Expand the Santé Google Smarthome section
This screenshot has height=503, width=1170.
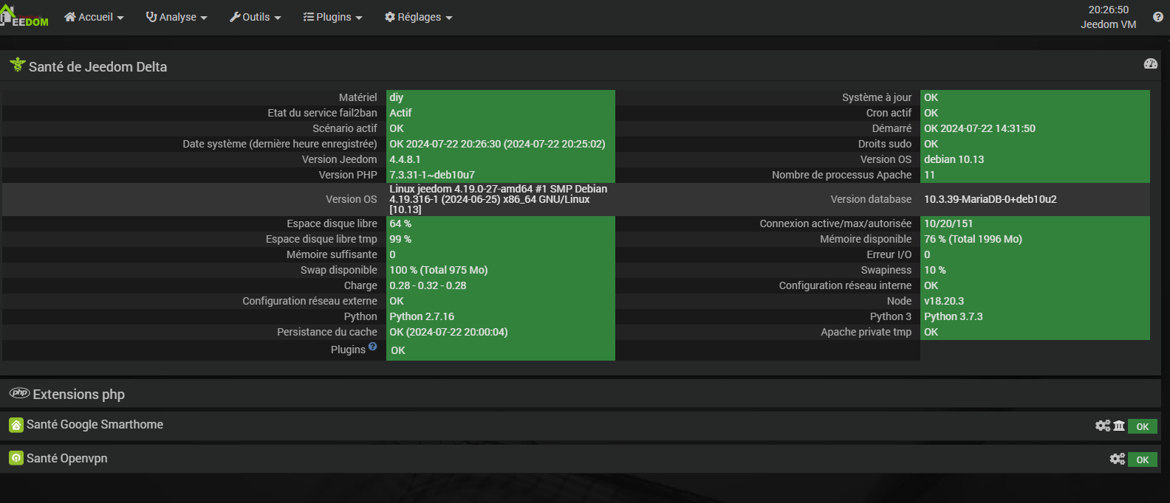click(95, 425)
